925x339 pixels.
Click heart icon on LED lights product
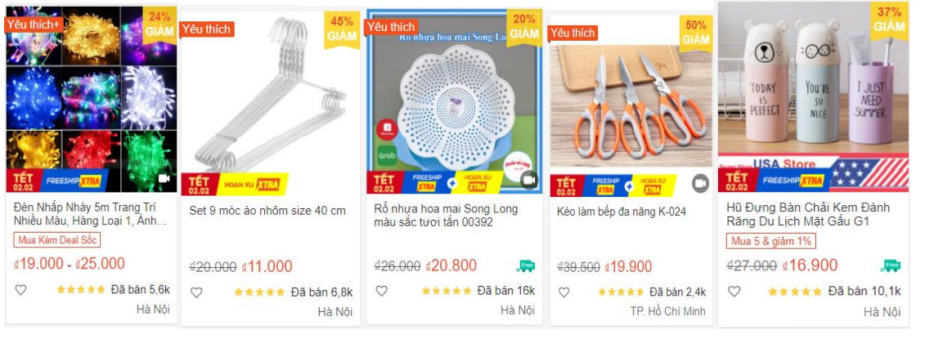(20, 290)
